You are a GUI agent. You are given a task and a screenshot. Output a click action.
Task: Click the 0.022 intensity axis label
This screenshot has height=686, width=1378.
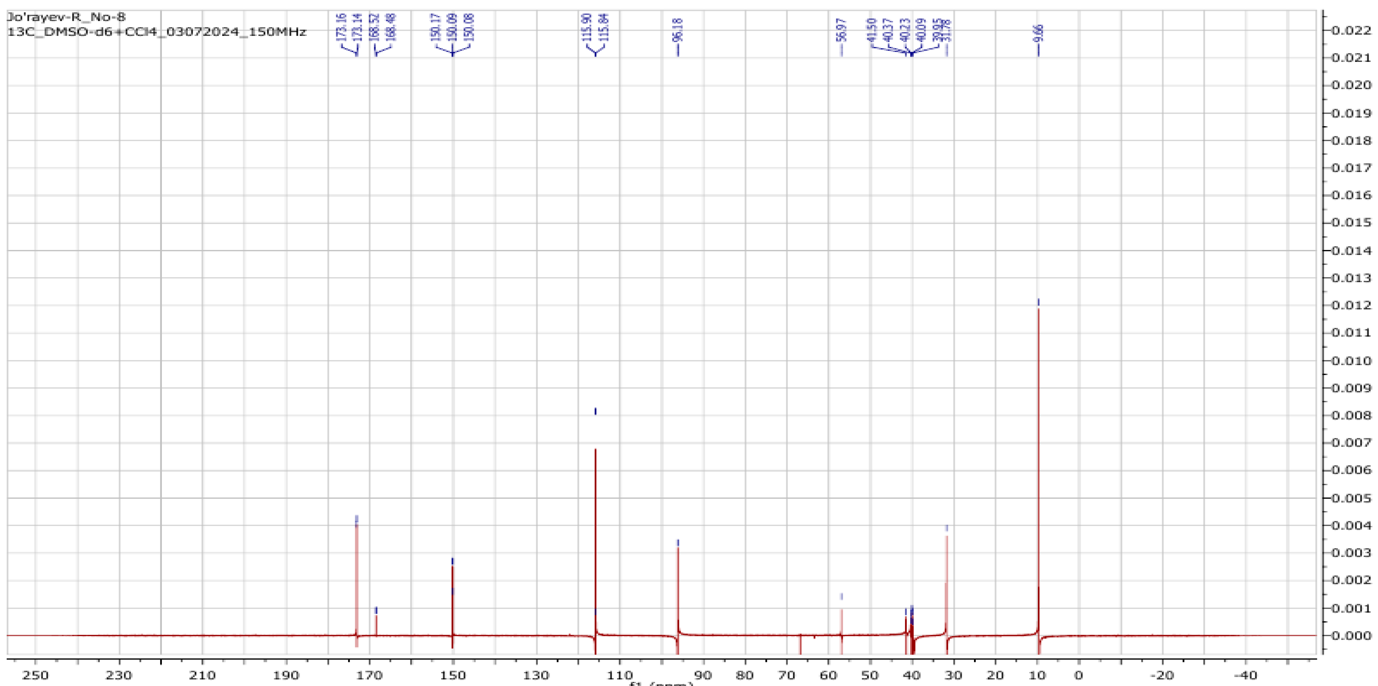tap(1351, 30)
